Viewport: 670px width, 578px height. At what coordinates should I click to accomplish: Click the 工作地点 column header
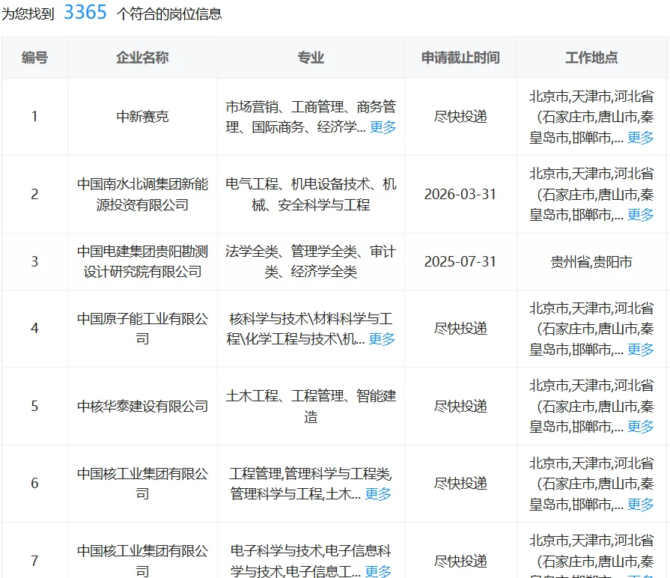pyautogui.click(x=591, y=57)
